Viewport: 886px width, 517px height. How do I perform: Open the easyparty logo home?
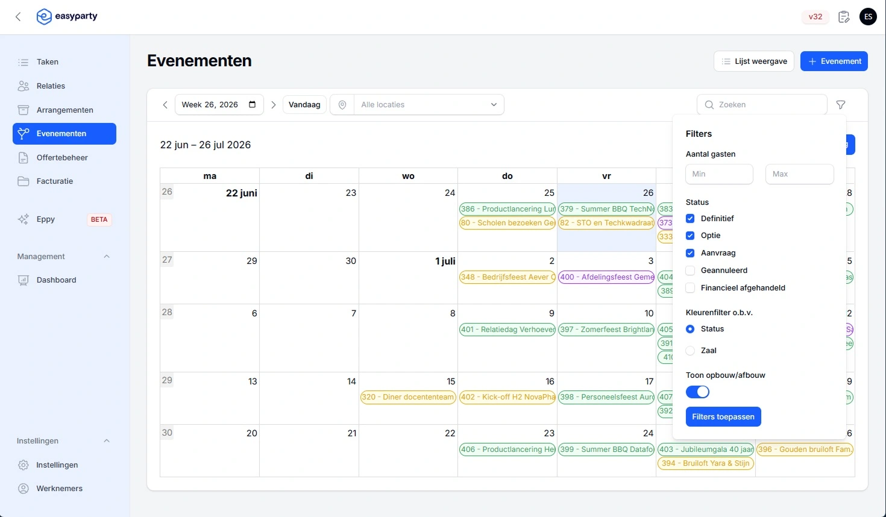click(x=67, y=16)
